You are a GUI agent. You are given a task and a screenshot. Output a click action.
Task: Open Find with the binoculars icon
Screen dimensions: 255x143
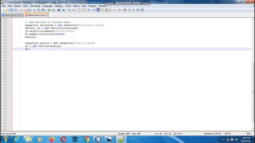tap(59, 10)
